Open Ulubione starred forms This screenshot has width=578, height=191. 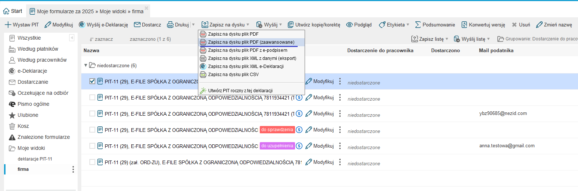[28, 115]
